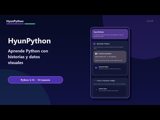Click the code brackets icon beside Crear o importar código

(x=94, y=80)
